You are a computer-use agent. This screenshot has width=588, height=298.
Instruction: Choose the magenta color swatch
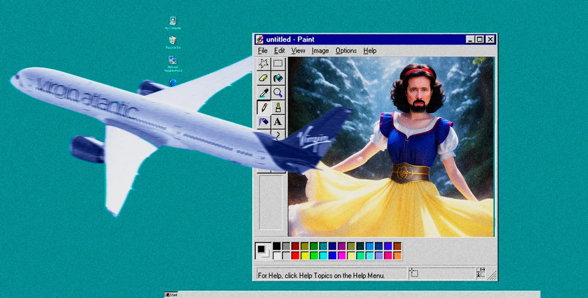(x=342, y=256)
